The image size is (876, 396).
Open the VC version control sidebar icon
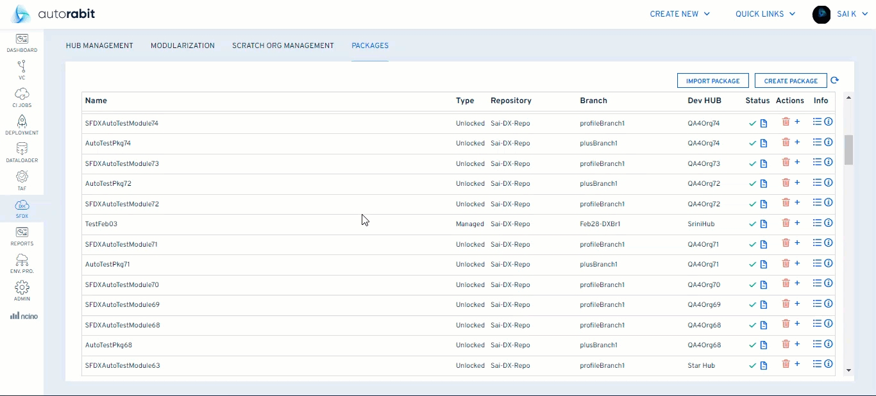point(22,67)
